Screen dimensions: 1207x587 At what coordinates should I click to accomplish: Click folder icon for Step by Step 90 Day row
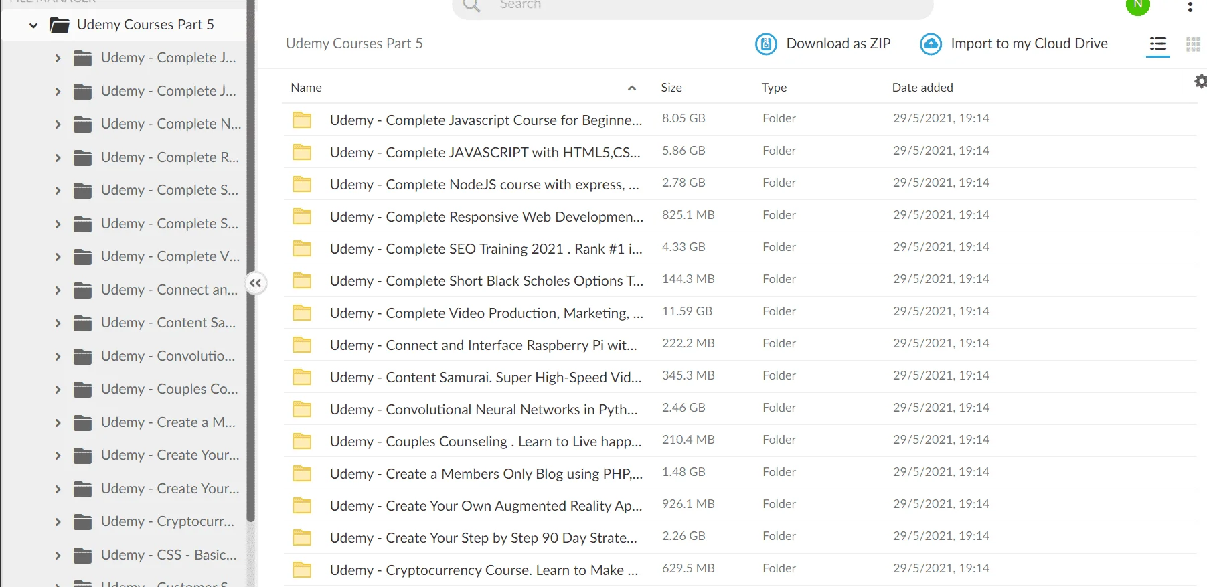(302, 537)
